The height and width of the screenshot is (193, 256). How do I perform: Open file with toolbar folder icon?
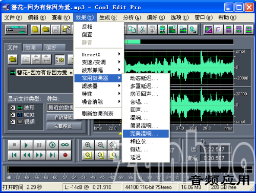pyautogui.click(x=46, y=29)
